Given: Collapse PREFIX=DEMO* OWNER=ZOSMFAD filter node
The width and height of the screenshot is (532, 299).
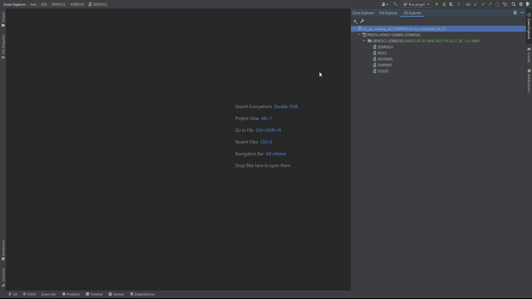Looking at the screenshot, I should (359, 35).
